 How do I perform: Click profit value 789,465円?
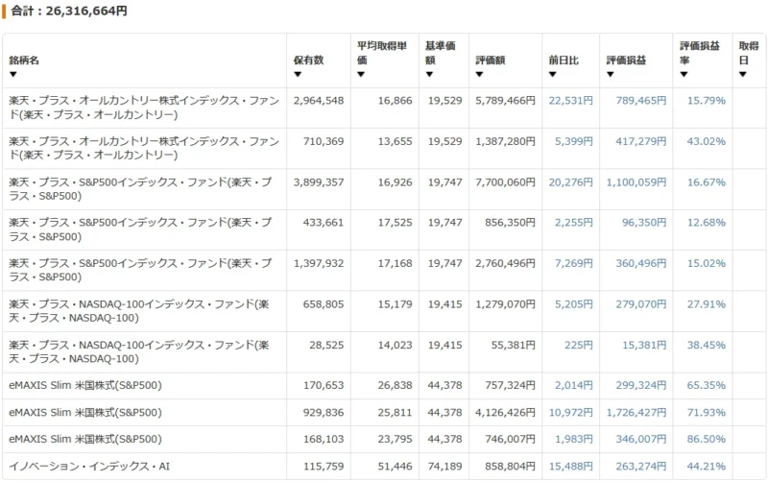point(641,101)
